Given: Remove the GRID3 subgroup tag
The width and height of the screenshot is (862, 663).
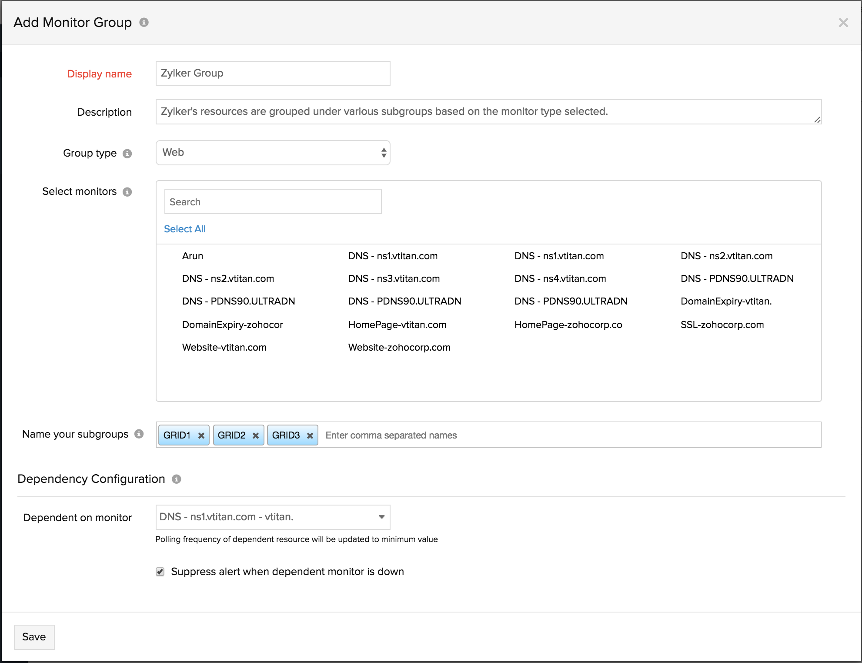Looking at the screenshot, I should [310, 435].
